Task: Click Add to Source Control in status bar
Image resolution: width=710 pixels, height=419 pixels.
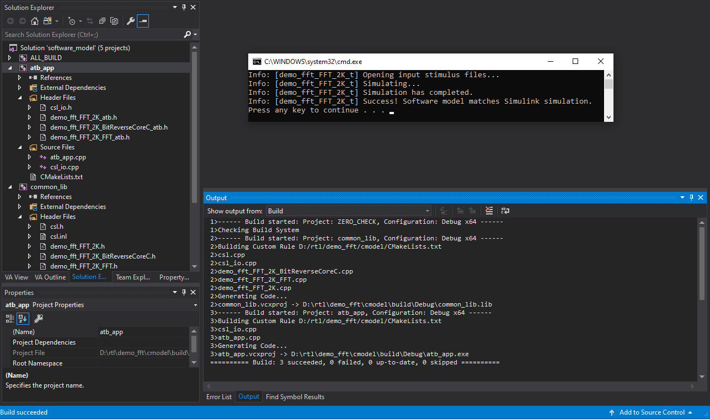Action: click(652, 412)
